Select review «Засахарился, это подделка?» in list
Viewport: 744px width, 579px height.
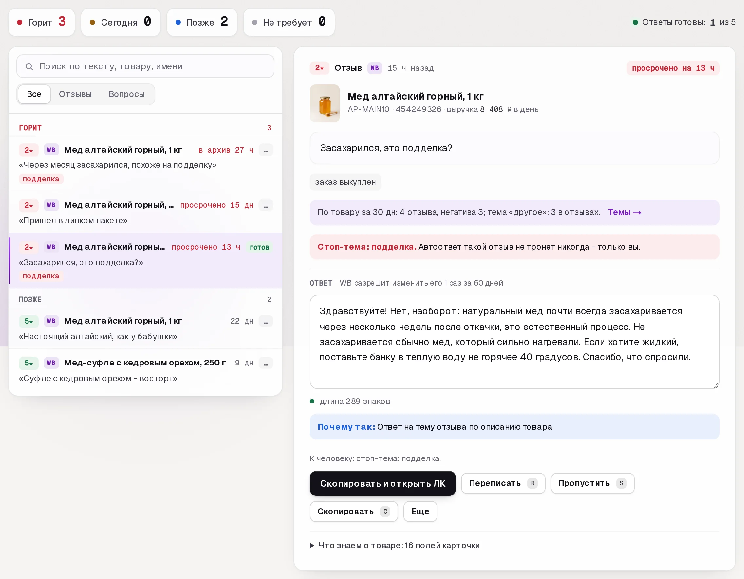click(x=145, y=261)
